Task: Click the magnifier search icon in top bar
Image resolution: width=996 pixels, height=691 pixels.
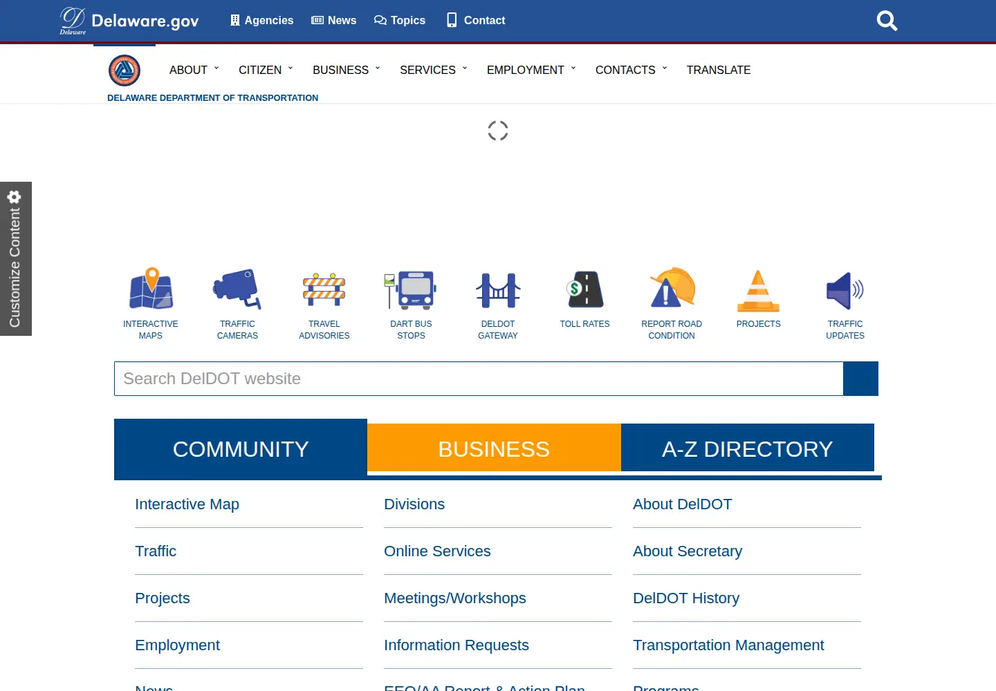Action: click(x=887, y=21)
